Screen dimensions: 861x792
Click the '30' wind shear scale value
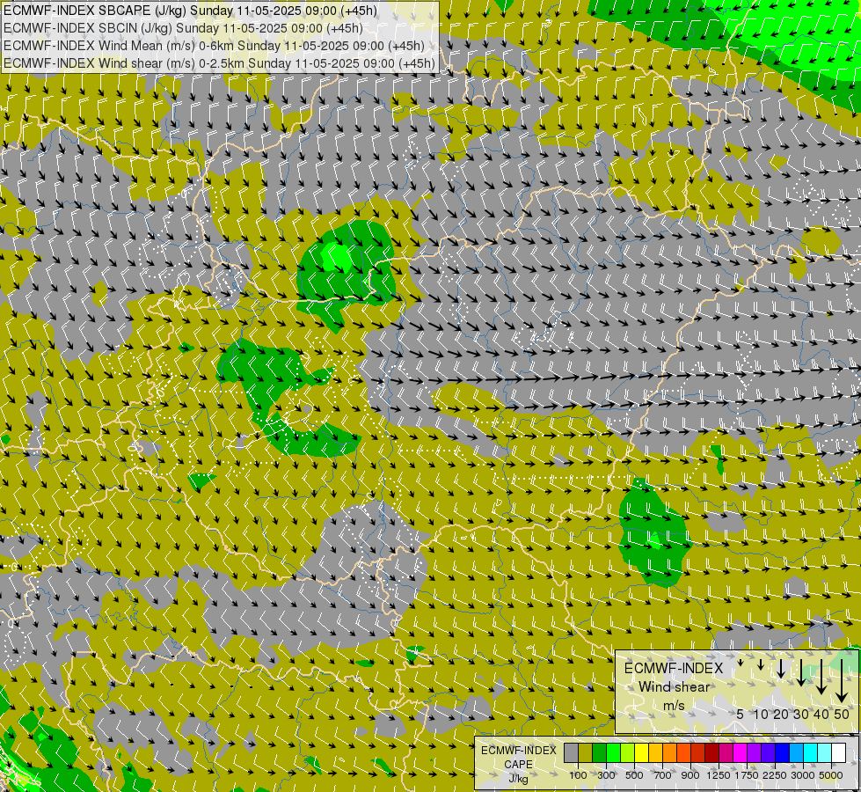click(x=801, y=714)
